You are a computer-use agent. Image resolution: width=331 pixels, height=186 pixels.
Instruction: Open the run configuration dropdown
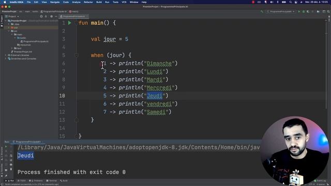pyautogui.click(x=281, y=11)
